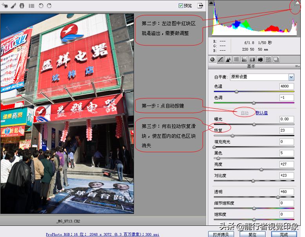305x237 pixels.
Task: Open the HSL / Grayscale panel tab
Action: point(236,59)
